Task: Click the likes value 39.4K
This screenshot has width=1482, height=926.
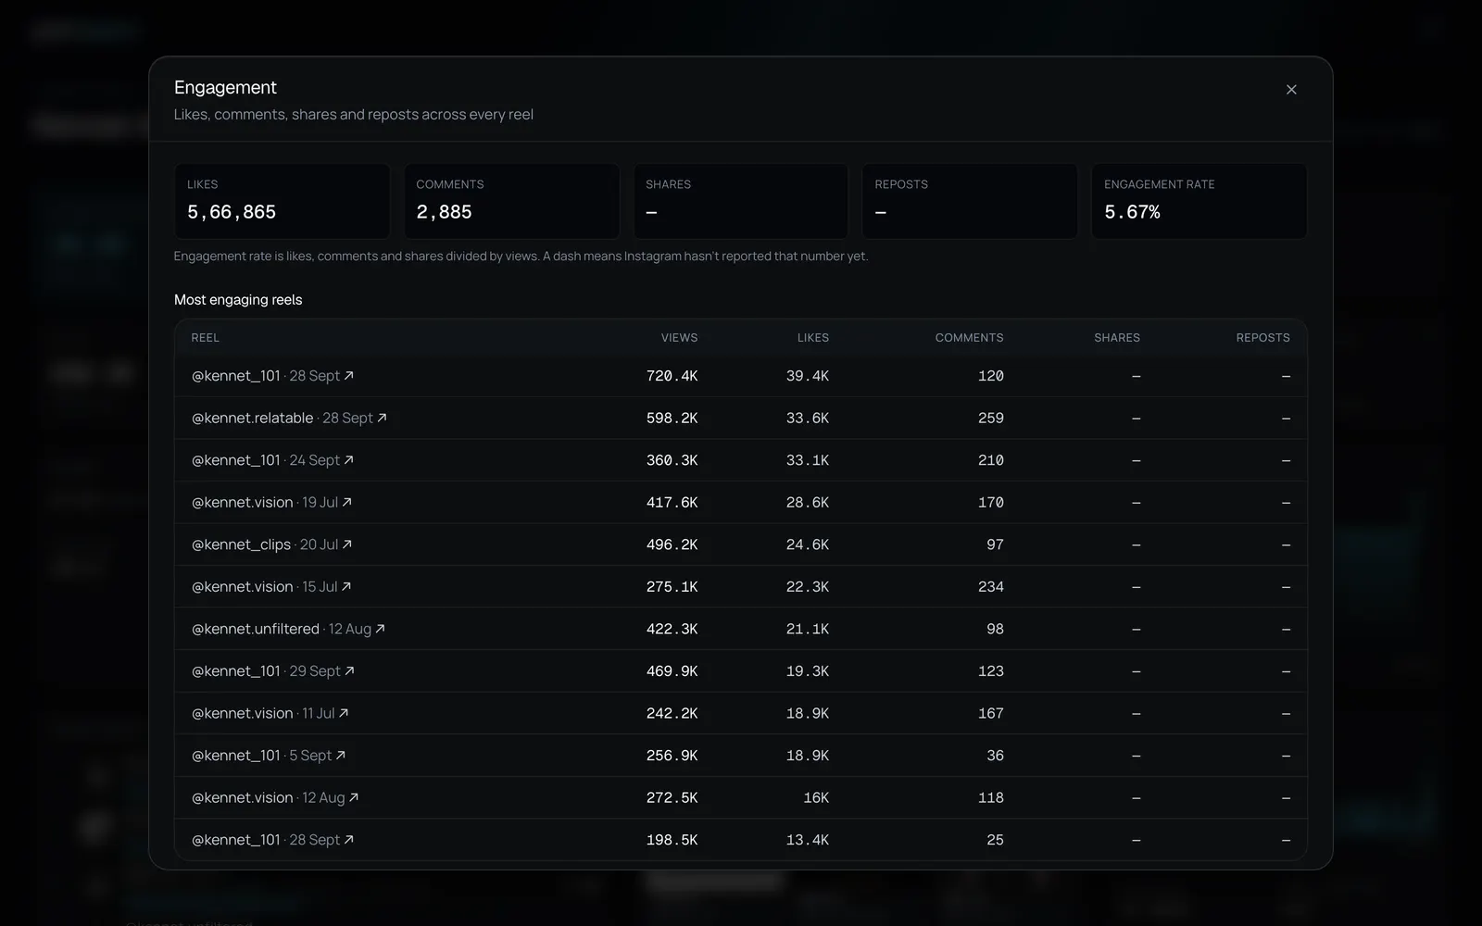Action: (808, 376)
